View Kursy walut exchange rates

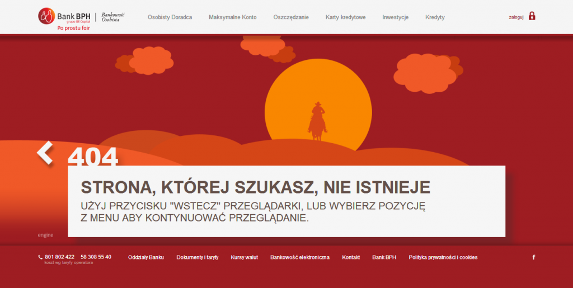(244, 257)
